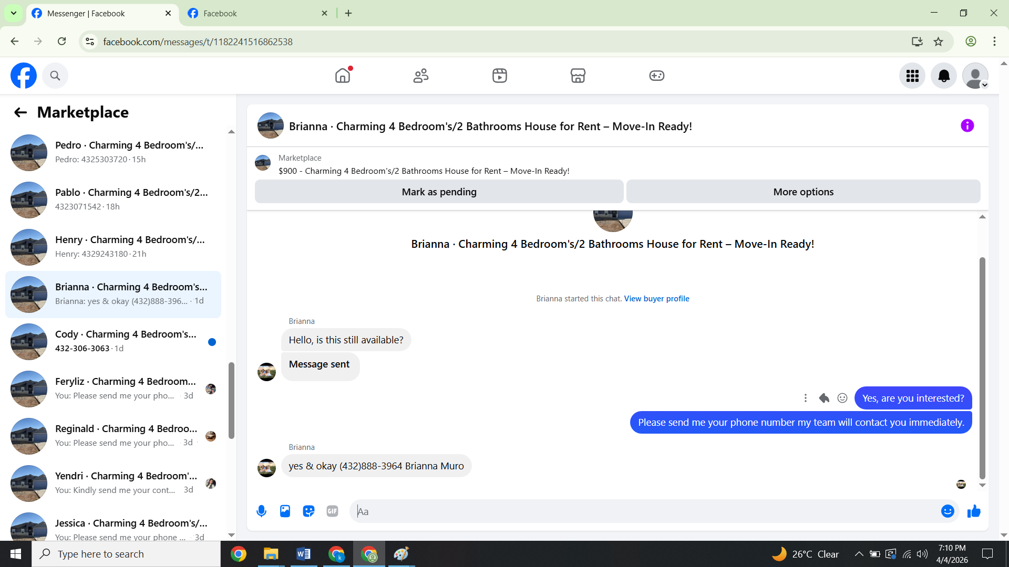
Task: Open Facebook notifications bell
Action: coord(944,76)
